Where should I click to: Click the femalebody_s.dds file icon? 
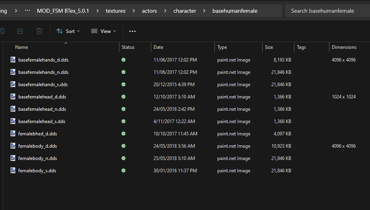13,170
